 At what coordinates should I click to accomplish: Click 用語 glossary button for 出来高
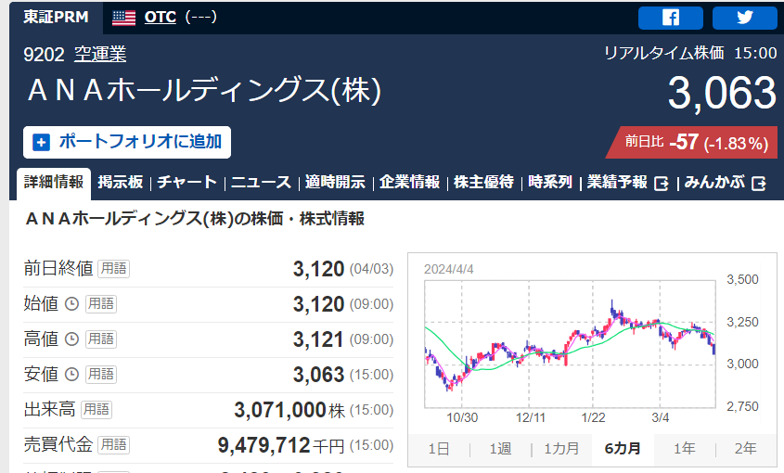[96, 410]
